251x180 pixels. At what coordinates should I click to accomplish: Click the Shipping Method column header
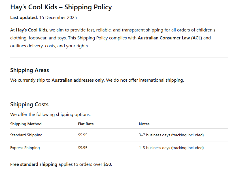coord(26,124)
